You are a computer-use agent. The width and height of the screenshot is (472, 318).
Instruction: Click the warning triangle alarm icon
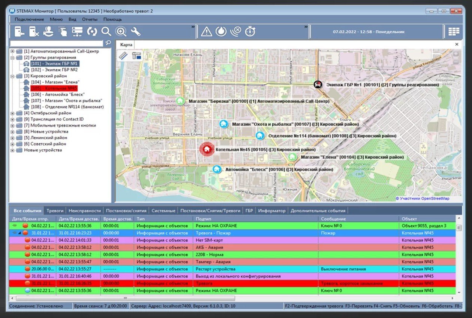[x=206, y=32]
